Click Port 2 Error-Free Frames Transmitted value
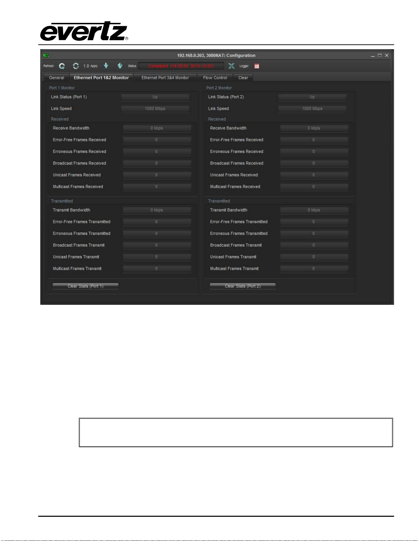Screen dimensions: 418x541 coord(314,222)
